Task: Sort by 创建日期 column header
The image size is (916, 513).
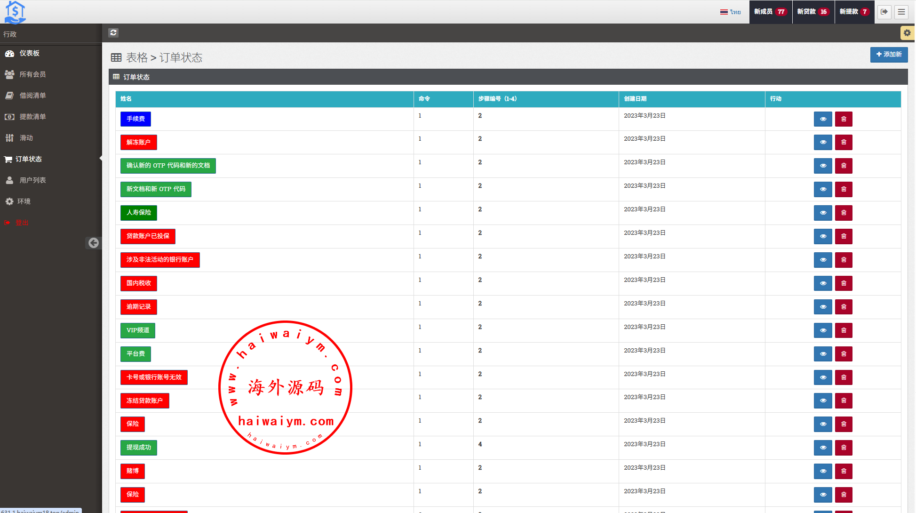Action: [635, 99]
